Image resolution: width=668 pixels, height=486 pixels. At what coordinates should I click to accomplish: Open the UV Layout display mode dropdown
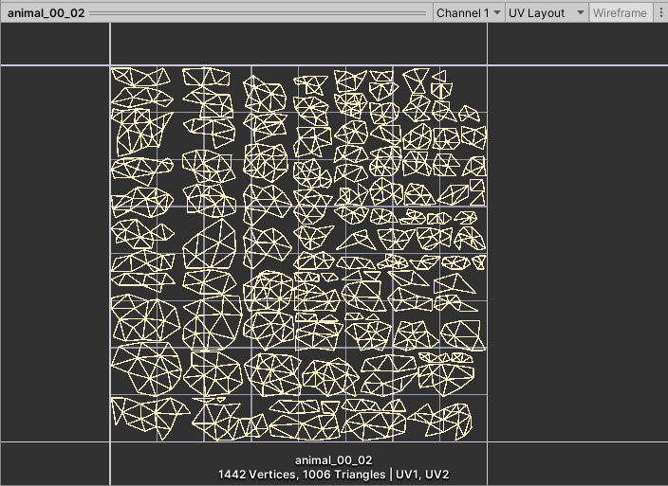[x=547, y=12]
